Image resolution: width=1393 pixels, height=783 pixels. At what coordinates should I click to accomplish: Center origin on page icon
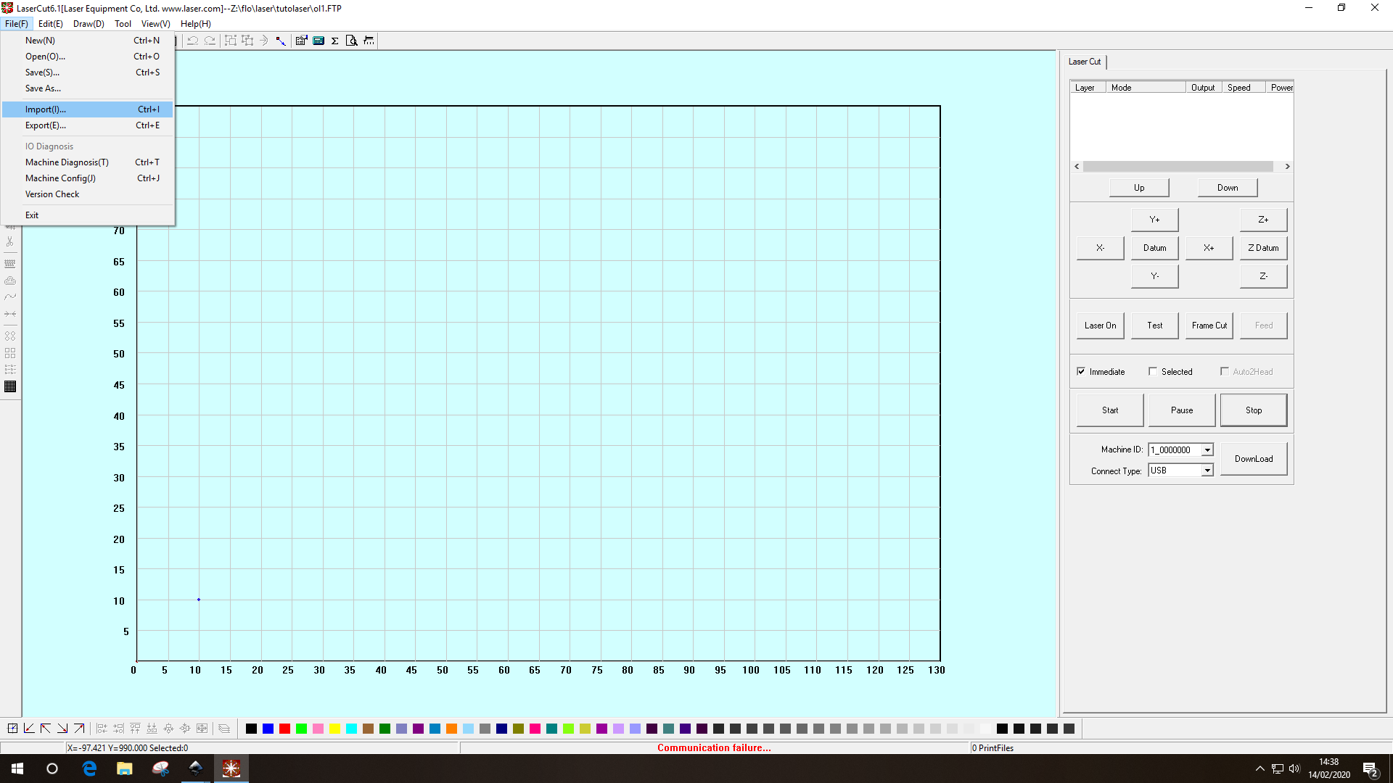tap(12, 729)
